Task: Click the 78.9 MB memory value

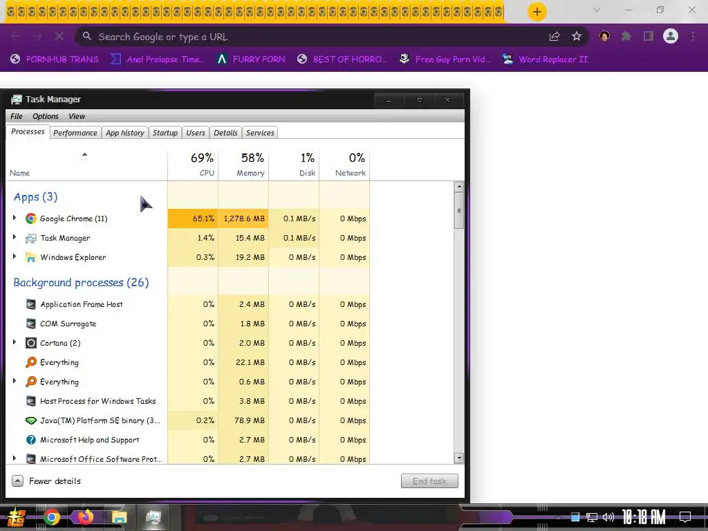Action: coord(249,420)
